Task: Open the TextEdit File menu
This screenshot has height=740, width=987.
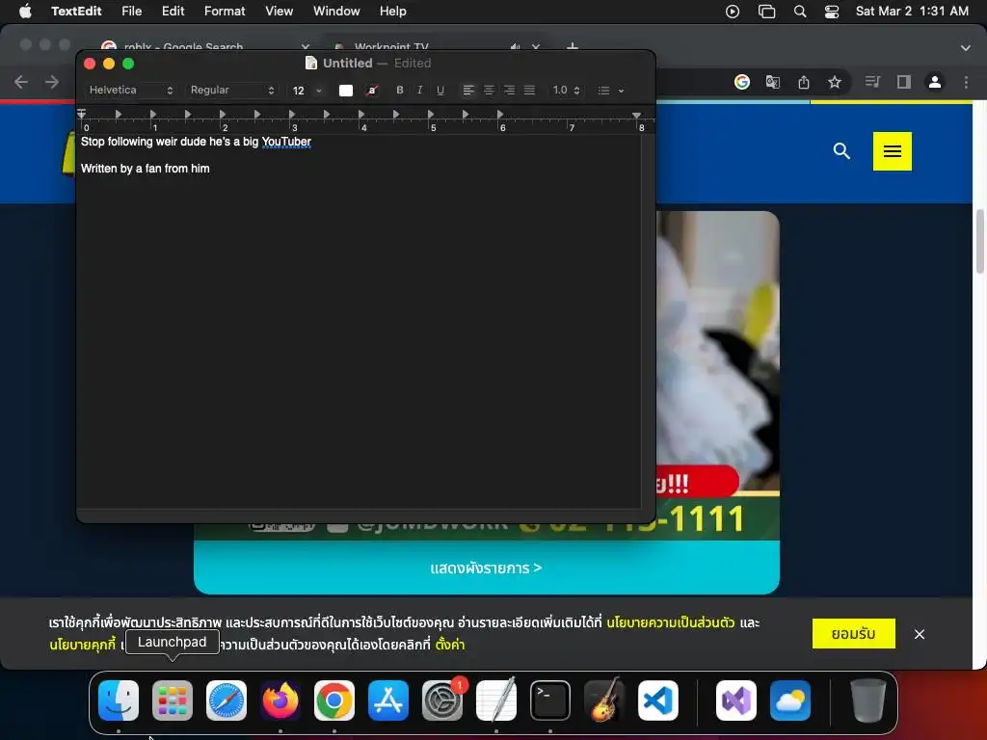Action: point(131,11)
